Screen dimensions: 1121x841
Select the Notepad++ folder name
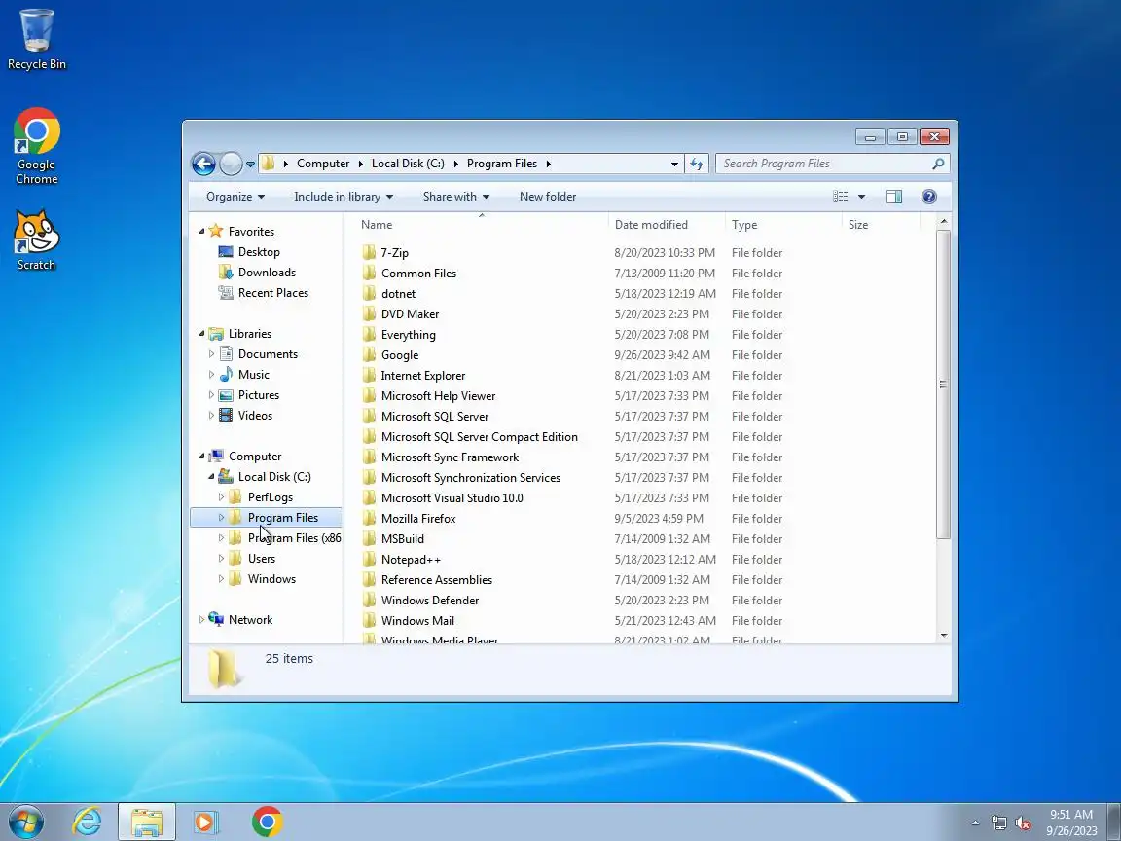[x=411, y=560]
